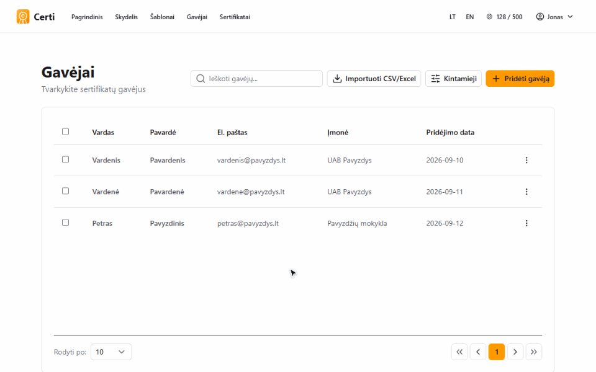Go to the previous page
The image size is (596, 372).
coord(478,352)
